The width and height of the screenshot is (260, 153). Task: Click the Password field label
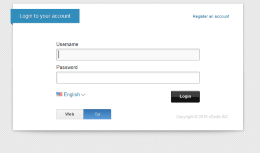pos(67,67)
